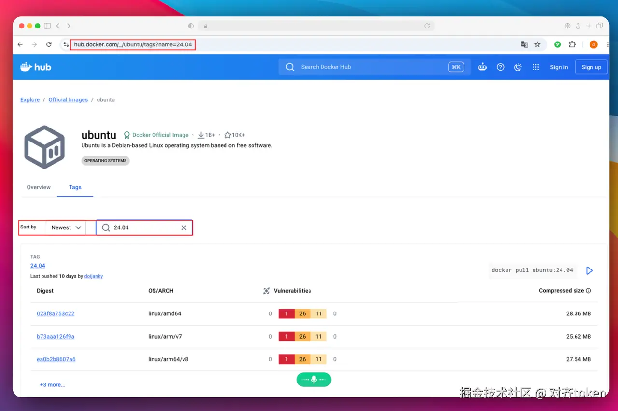Screen dimensions: 618x411
Task: Go back with the Chrome back arrow
Action: pos(20,44)
